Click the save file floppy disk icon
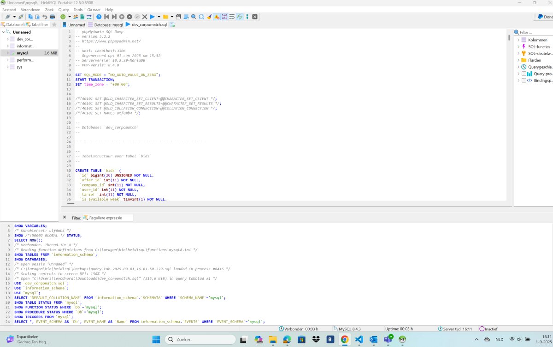 [x=178, y=17]
